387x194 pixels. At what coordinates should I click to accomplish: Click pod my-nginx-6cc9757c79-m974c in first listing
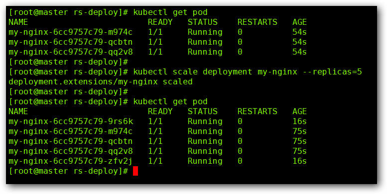pyautogui.click(x=71, y=32)
